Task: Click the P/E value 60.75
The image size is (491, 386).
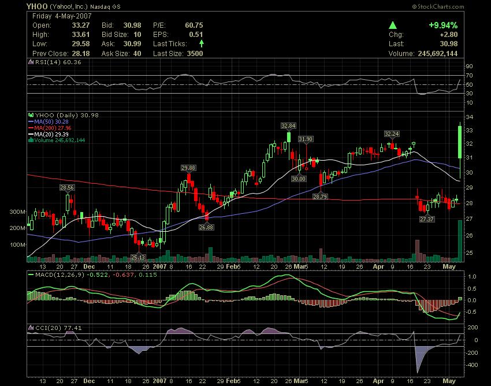Action: pyautogui.click(x=194, y=25)
